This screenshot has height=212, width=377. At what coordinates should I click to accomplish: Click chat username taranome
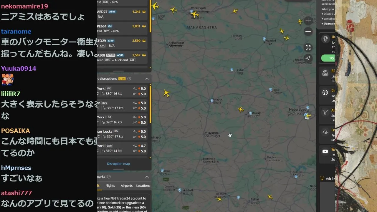point(16,32)
